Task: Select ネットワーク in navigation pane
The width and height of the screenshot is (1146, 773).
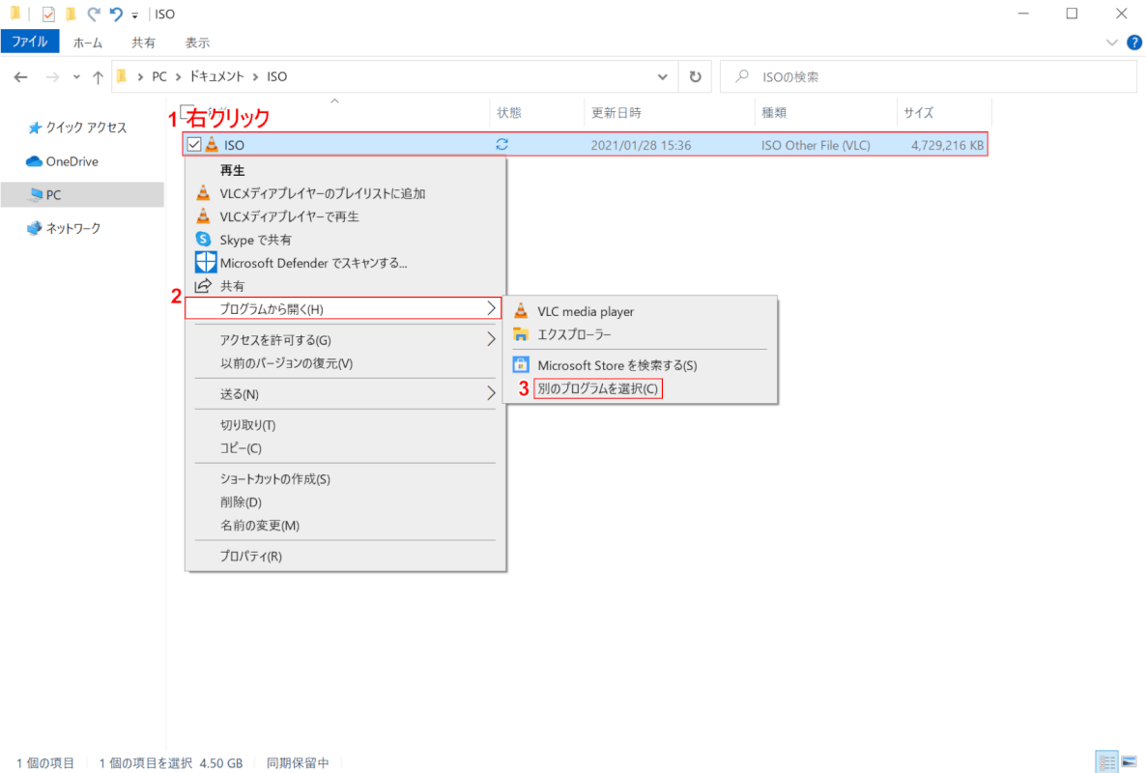Action: point(72,229)
